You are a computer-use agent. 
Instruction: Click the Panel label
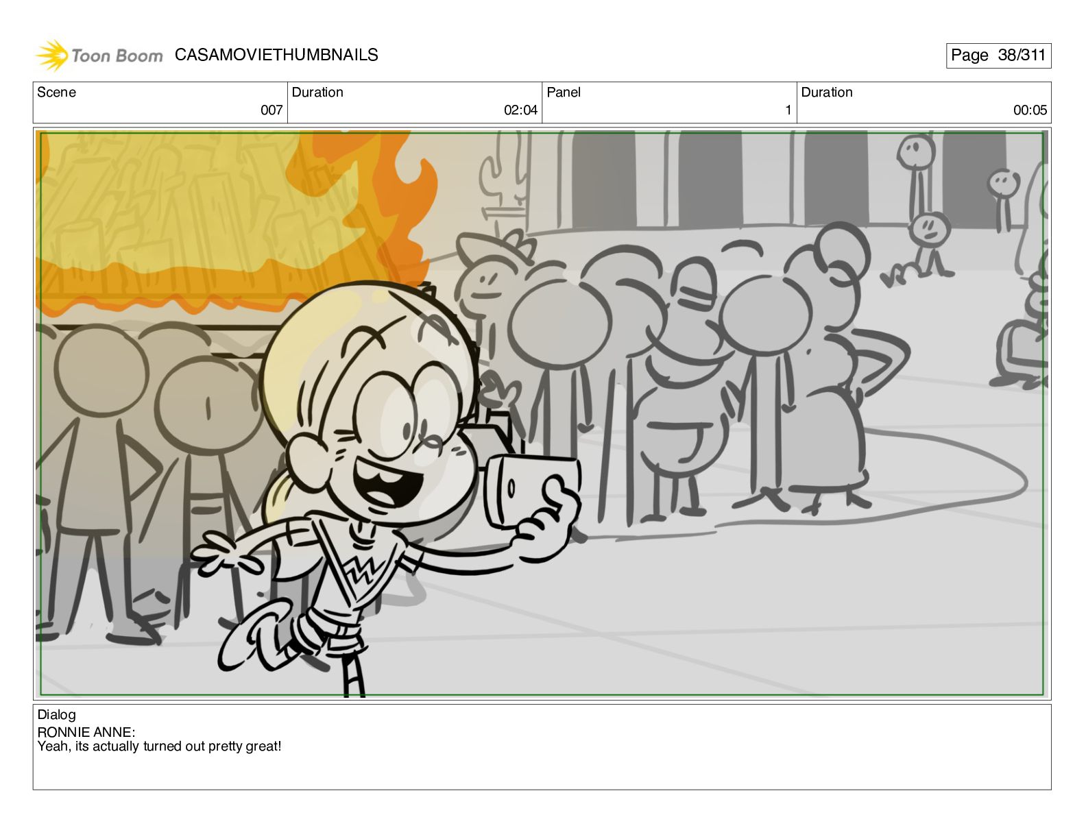click(564, 92)
